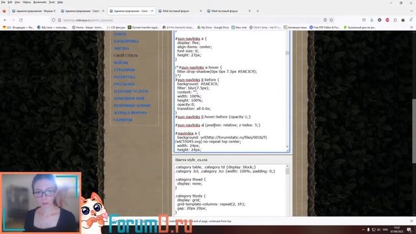Image resolution: width=416 pixels, height=234 pixels.
Task: Close the active Администрирование tab
Action: pos(152,11)
